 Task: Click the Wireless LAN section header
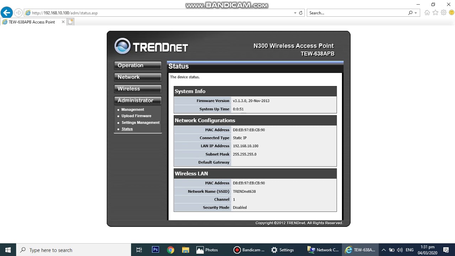[x=255, y=174]
